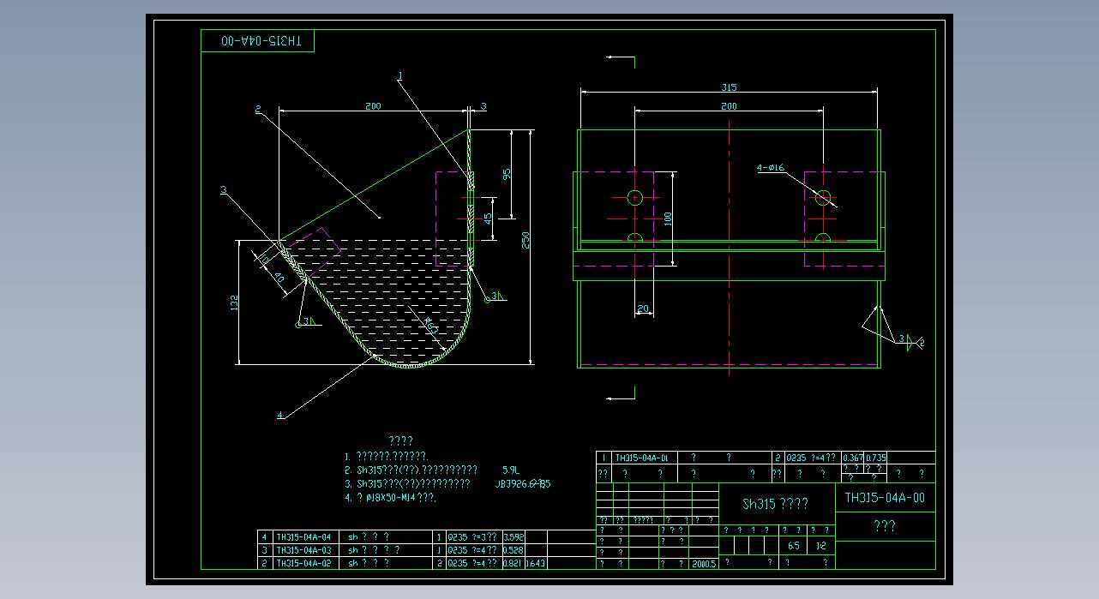Select the 95 vertical dimension text
1099x599 pixels.
(507, 173)
